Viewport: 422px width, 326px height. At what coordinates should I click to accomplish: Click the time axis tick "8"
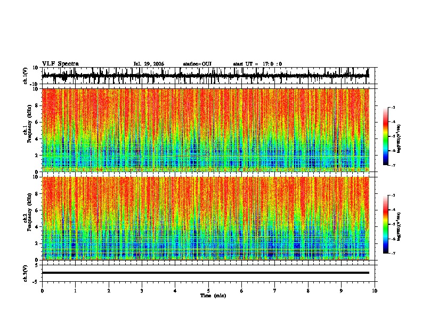308,291
